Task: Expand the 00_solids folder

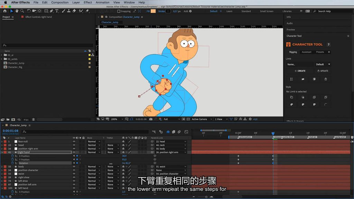Action: pos(2,59)
